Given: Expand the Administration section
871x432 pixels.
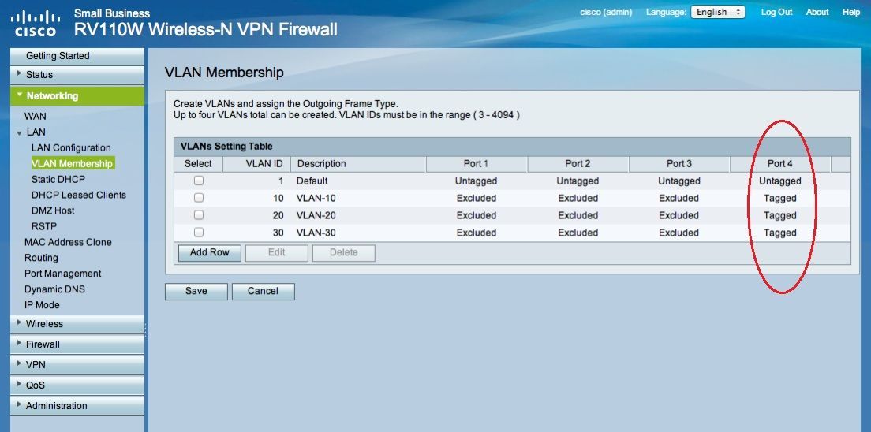Looking at the screenshot, I should pos(77,405).
